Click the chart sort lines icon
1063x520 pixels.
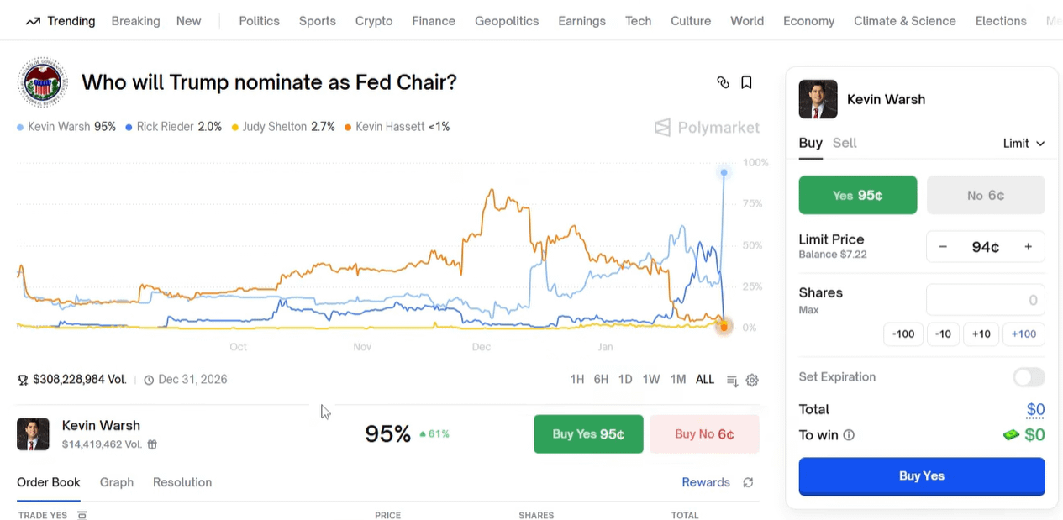tap(732, 380)
